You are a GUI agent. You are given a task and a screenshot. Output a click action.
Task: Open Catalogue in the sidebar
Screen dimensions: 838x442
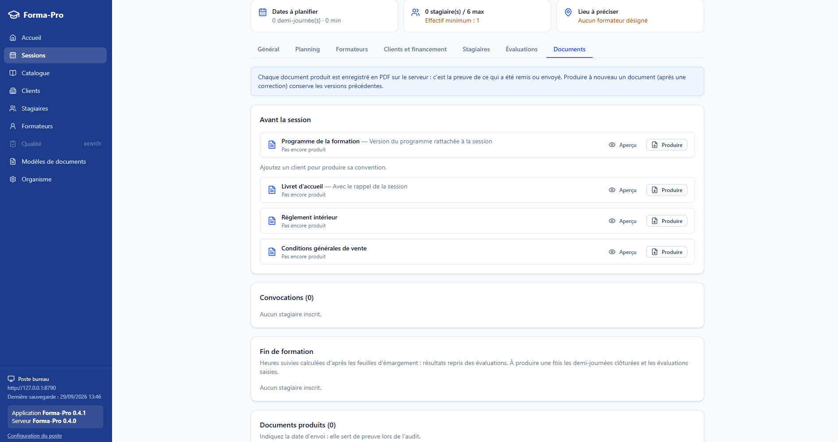click(55, 73)
